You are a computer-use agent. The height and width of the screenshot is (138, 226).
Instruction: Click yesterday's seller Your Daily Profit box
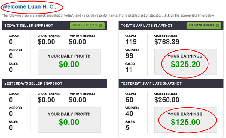pos(69,120)
